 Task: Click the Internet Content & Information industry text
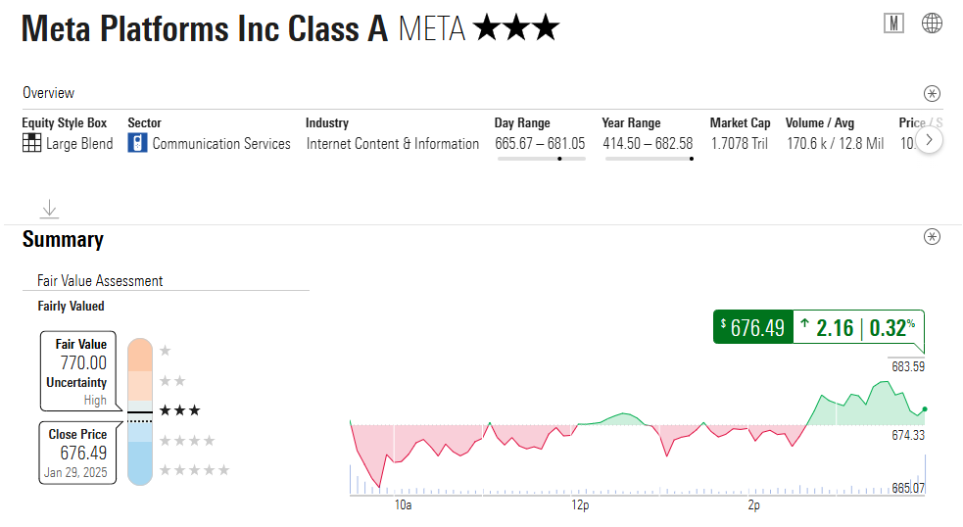pos(393,144)
